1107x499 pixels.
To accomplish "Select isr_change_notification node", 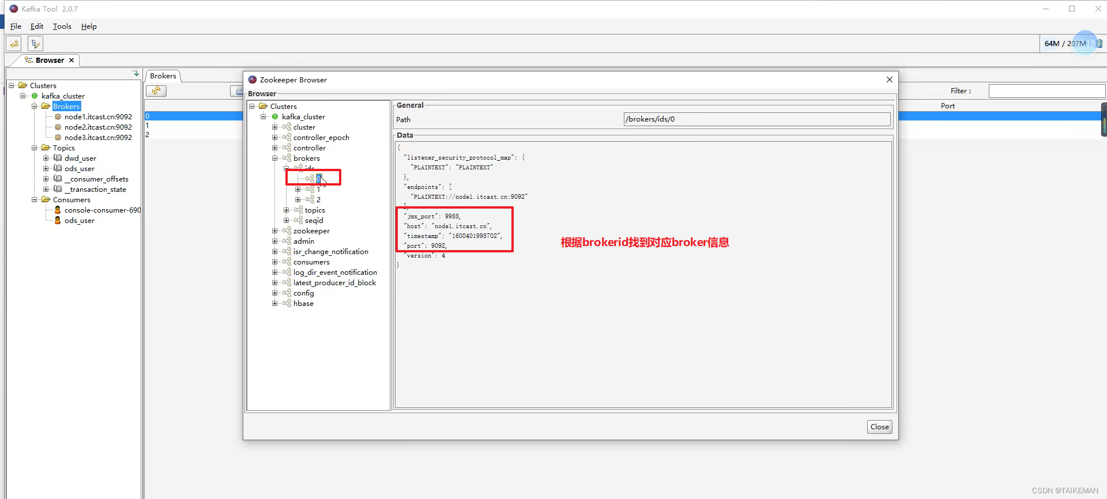I will tap(330, 252).
